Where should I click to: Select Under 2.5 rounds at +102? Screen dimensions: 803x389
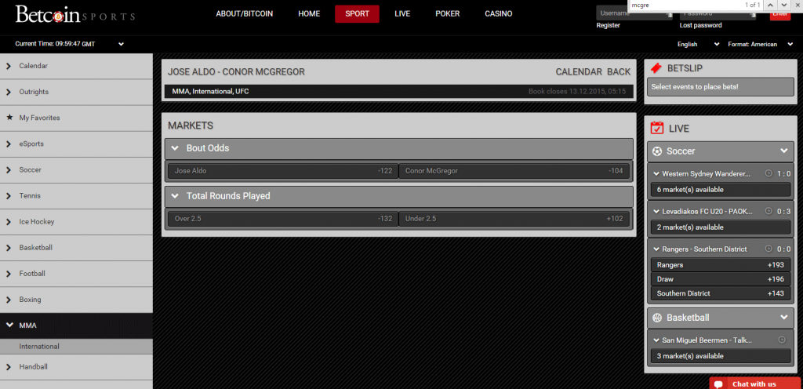tap(514, 219)
